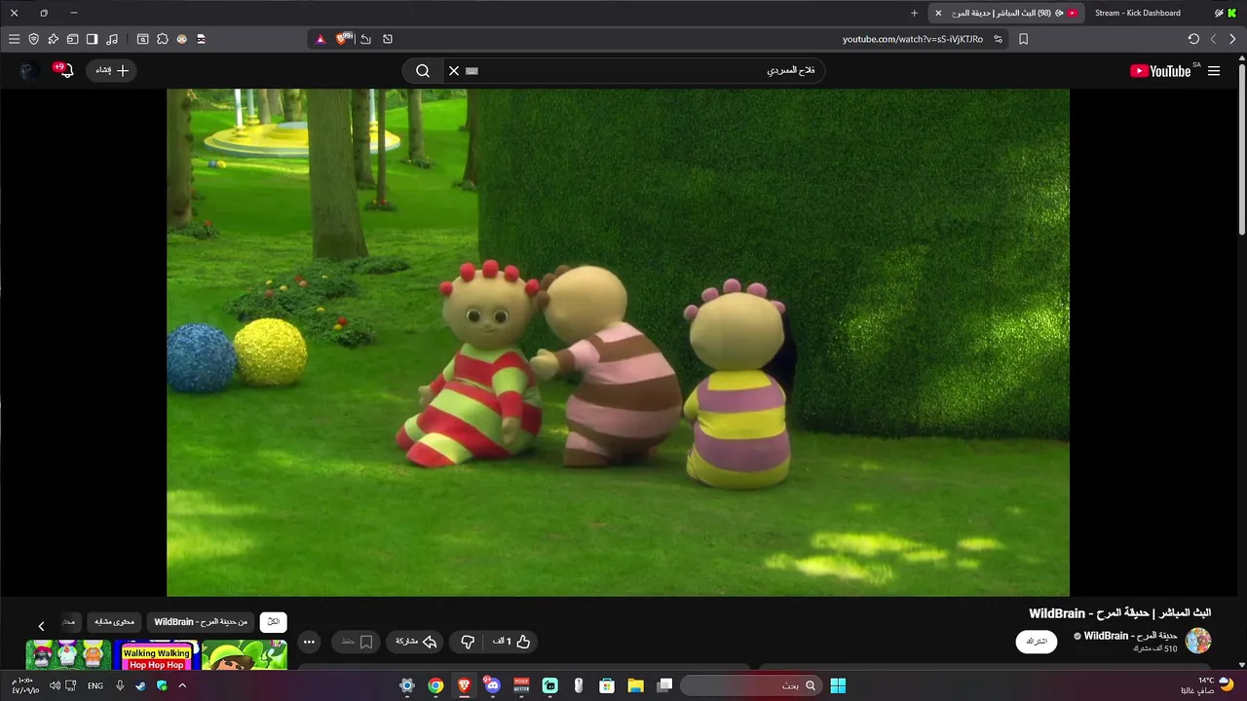This screenshot has width=1247, height=701.
Task: Open Steam tray icon
Action: pos(140,685)
